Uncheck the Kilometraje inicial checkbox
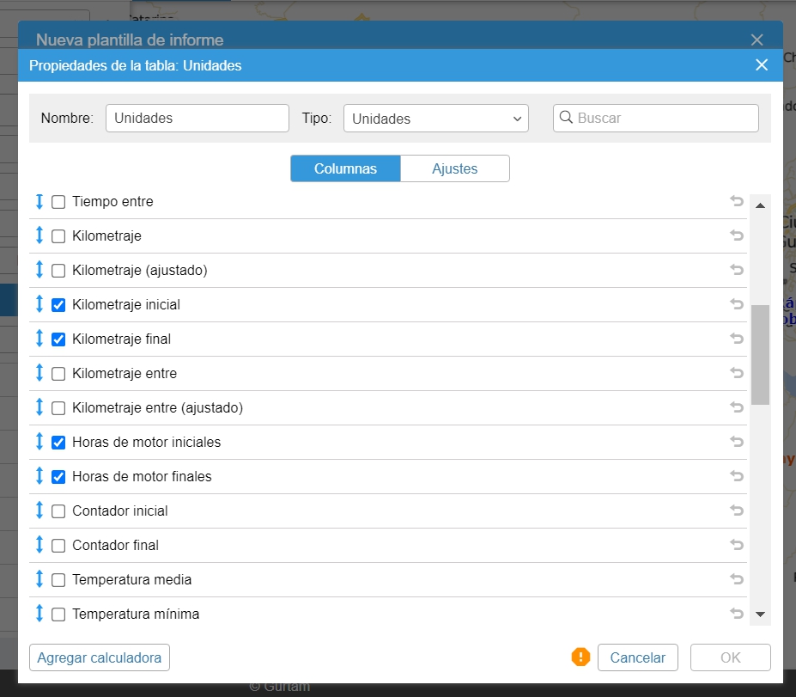Screen dimensions: 796x697 tap(58, 305)
